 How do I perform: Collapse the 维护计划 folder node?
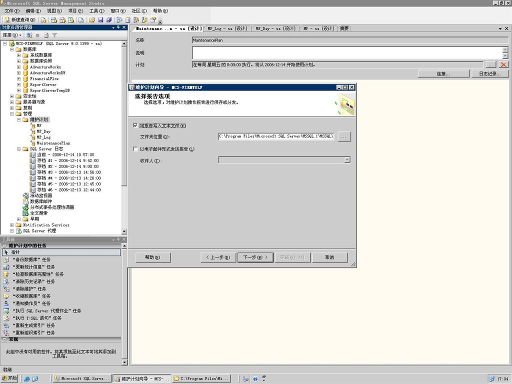(19, 120)
